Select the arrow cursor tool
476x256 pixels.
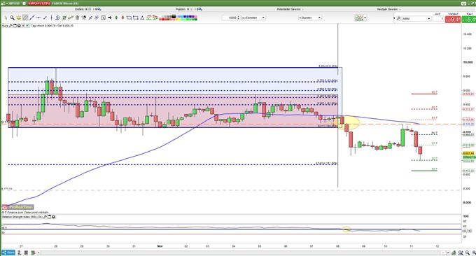pos(6,18)
